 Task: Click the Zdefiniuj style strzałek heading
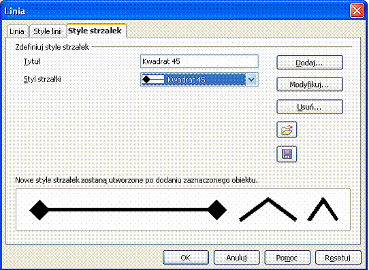point(52,47)
